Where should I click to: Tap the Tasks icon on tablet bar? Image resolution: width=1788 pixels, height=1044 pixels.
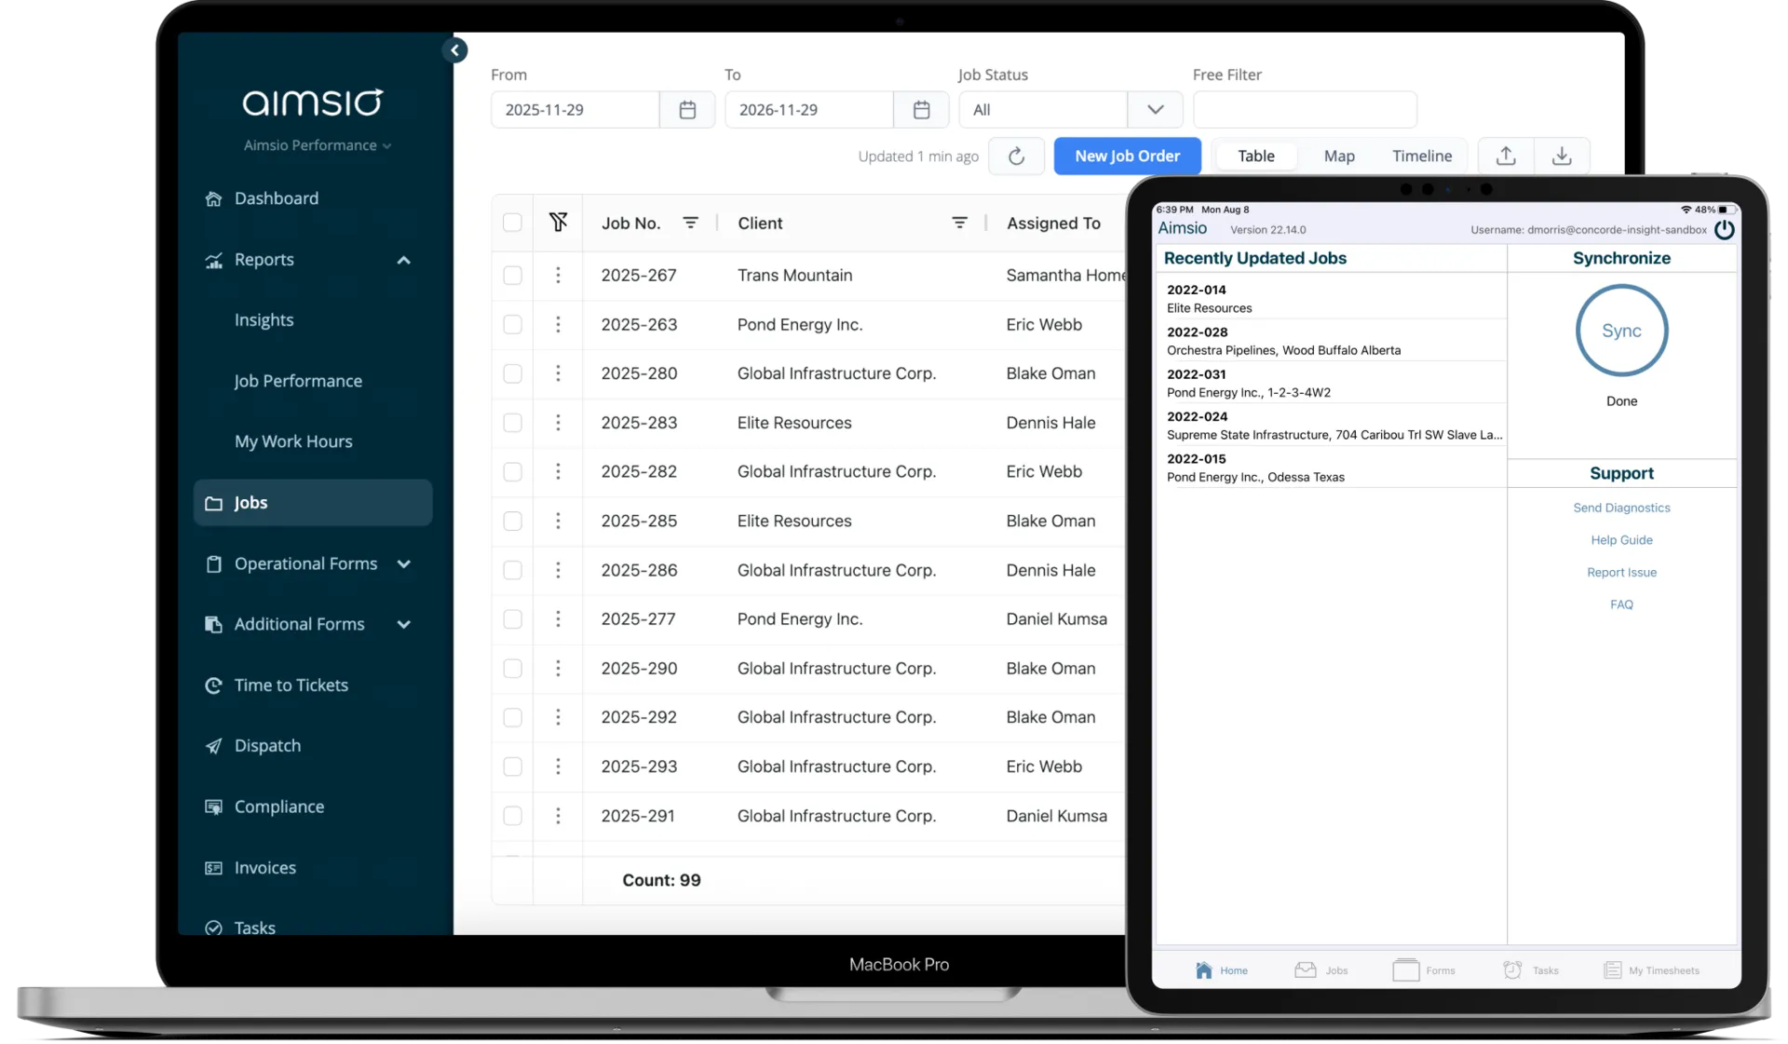[x=1512, y=970]
